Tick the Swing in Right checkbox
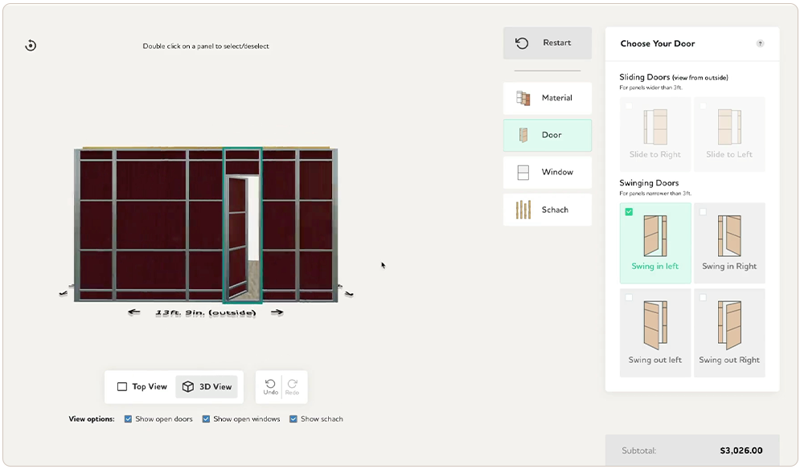Viewport: 800px width, 469px height. [x=703, y=211]
